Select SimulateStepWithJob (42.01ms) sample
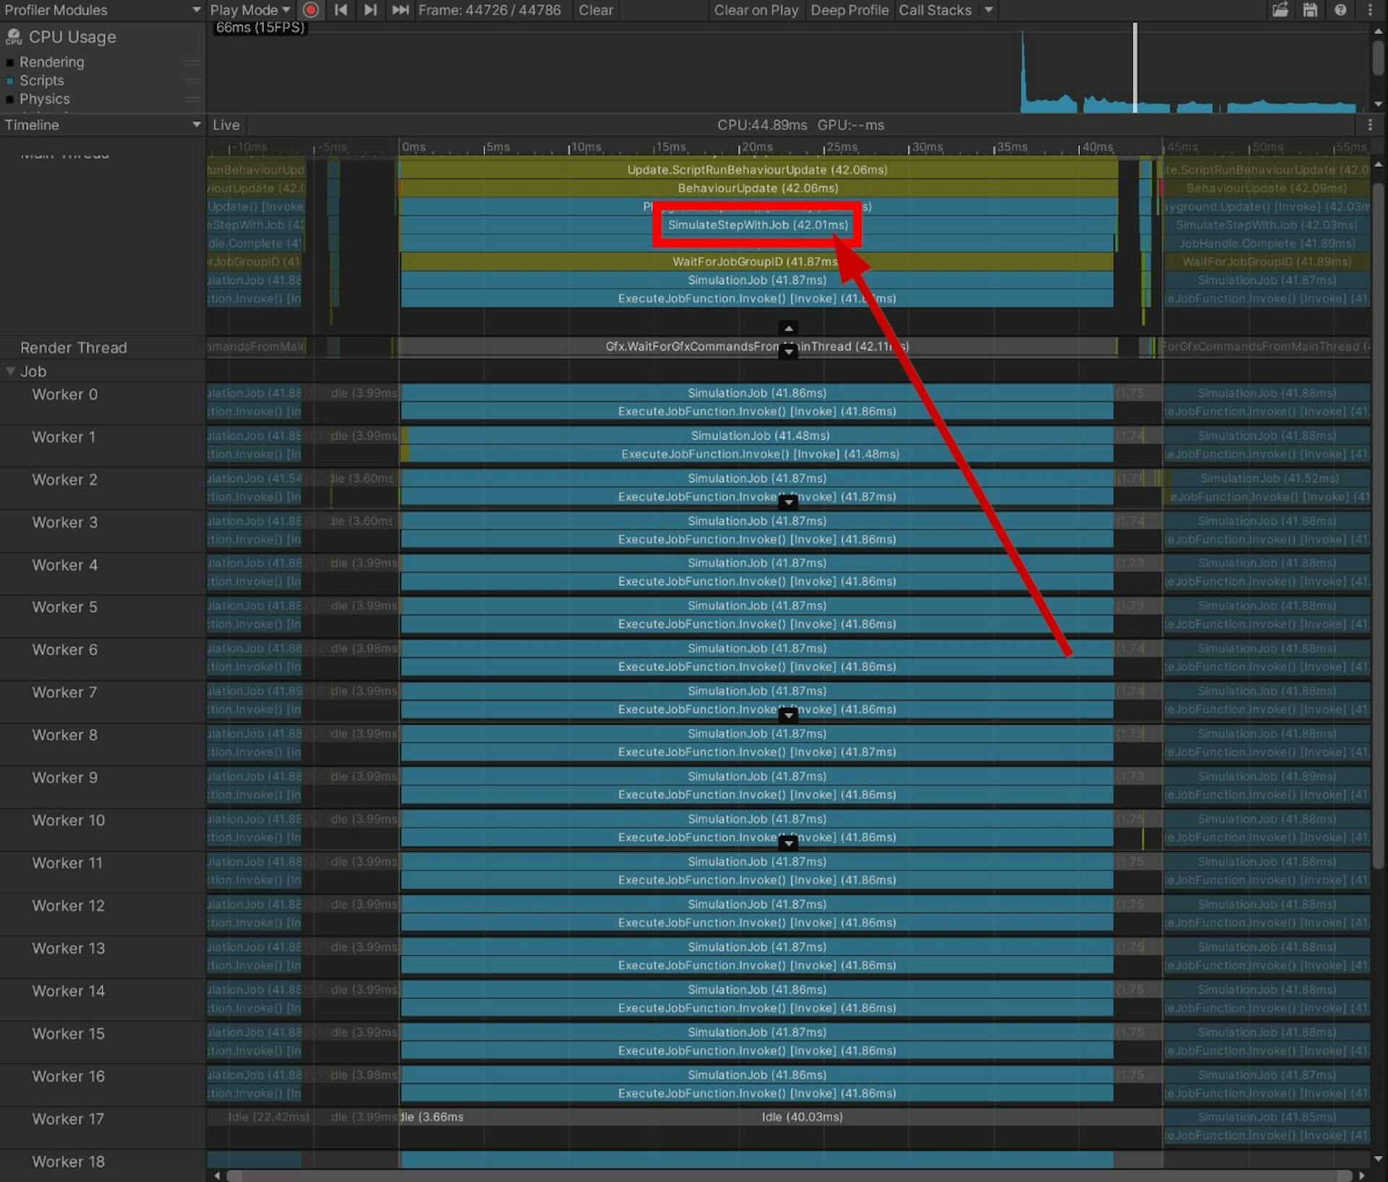The image size is (1388, 1182). [757, 225]
